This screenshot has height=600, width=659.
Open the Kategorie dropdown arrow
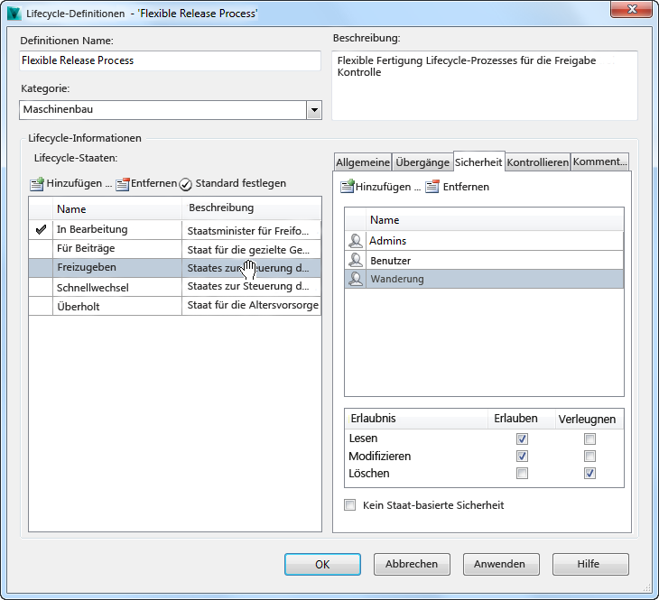click(x=314, y=110)
